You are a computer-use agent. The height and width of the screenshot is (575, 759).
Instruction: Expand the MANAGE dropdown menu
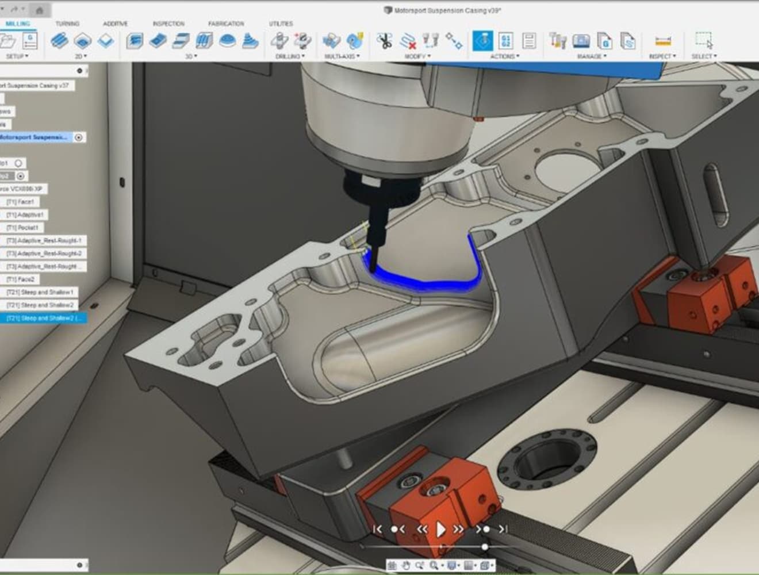tap(592, 56)
